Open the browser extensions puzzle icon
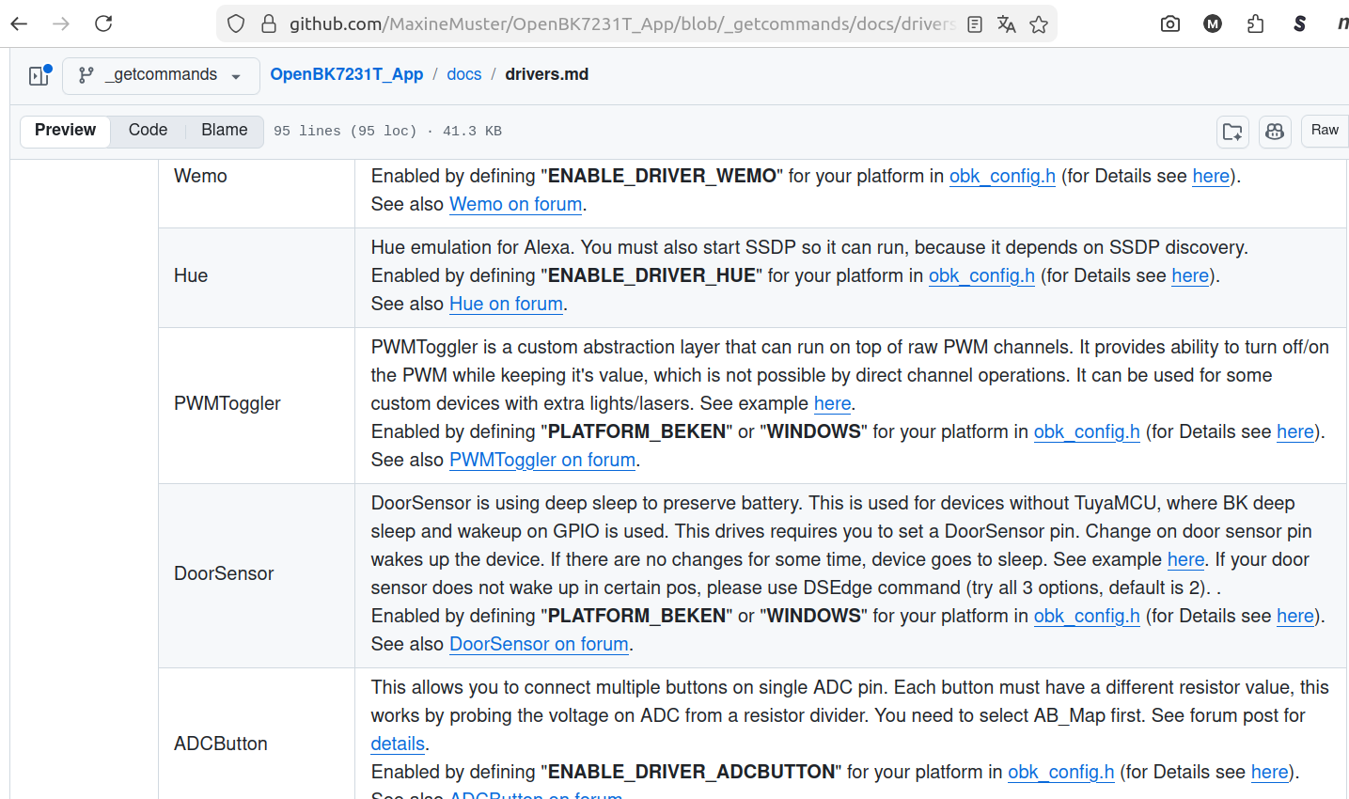The image size is (1349, 799). [1256, 23]
